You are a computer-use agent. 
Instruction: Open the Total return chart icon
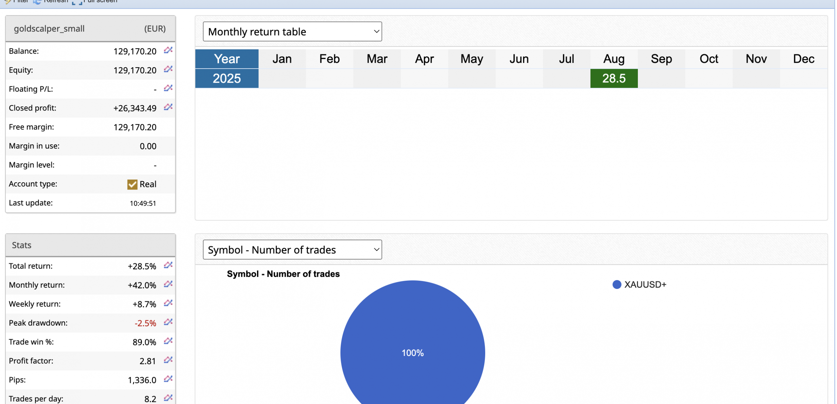click(x=168, y=265)
